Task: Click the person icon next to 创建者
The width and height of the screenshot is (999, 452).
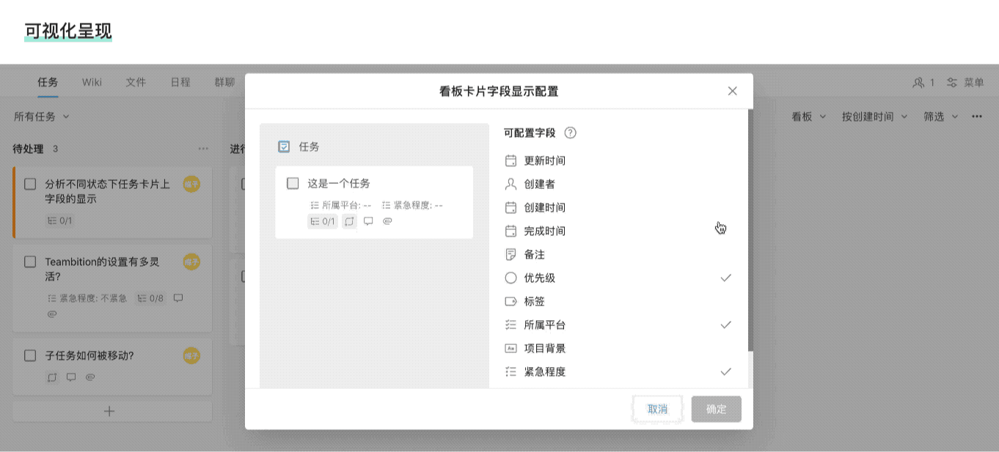Action: click(x=511, y=185)
